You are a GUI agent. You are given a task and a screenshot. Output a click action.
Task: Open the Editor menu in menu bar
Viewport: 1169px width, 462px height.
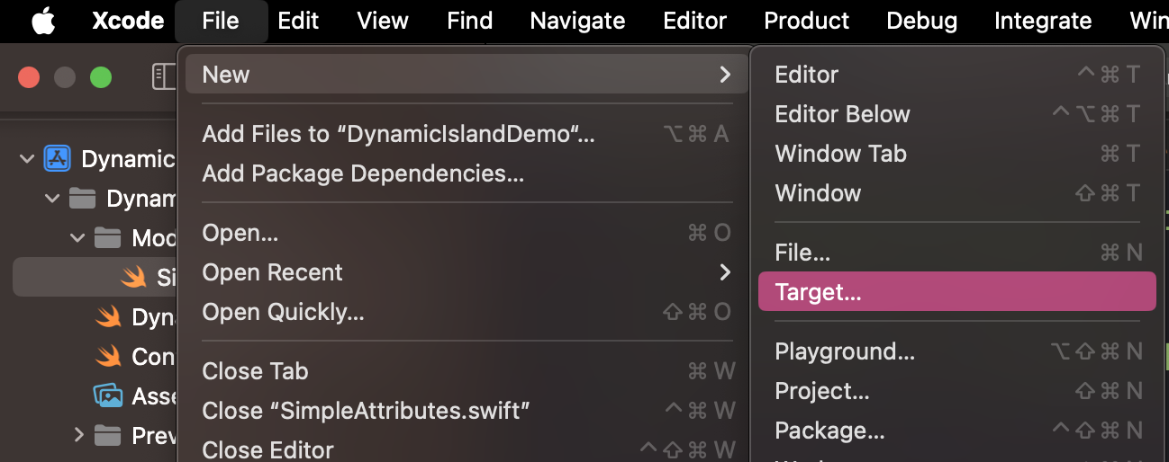click(694, 21)
